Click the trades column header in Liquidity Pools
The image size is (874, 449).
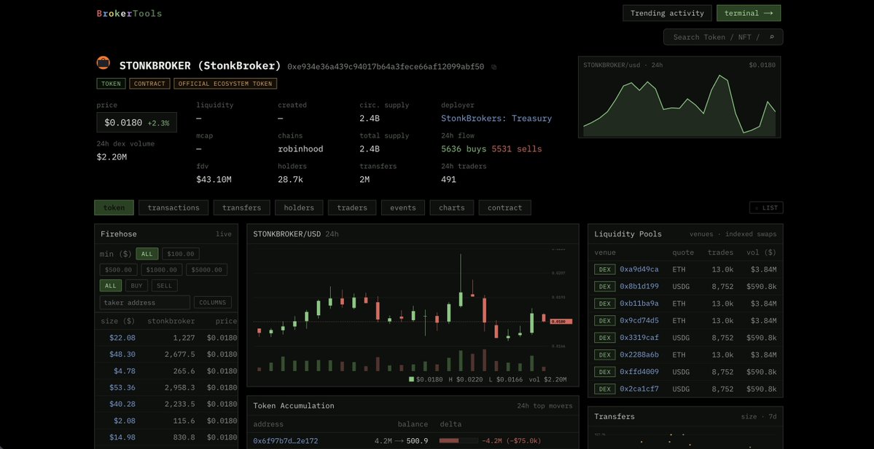click(721, 253)
